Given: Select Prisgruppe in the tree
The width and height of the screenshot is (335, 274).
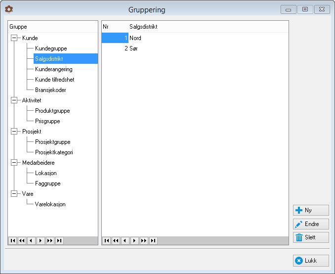Looking at the screenshot, I should [x=47, y=121].
